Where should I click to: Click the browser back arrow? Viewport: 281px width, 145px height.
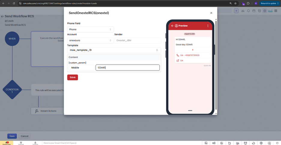[3, 3]
